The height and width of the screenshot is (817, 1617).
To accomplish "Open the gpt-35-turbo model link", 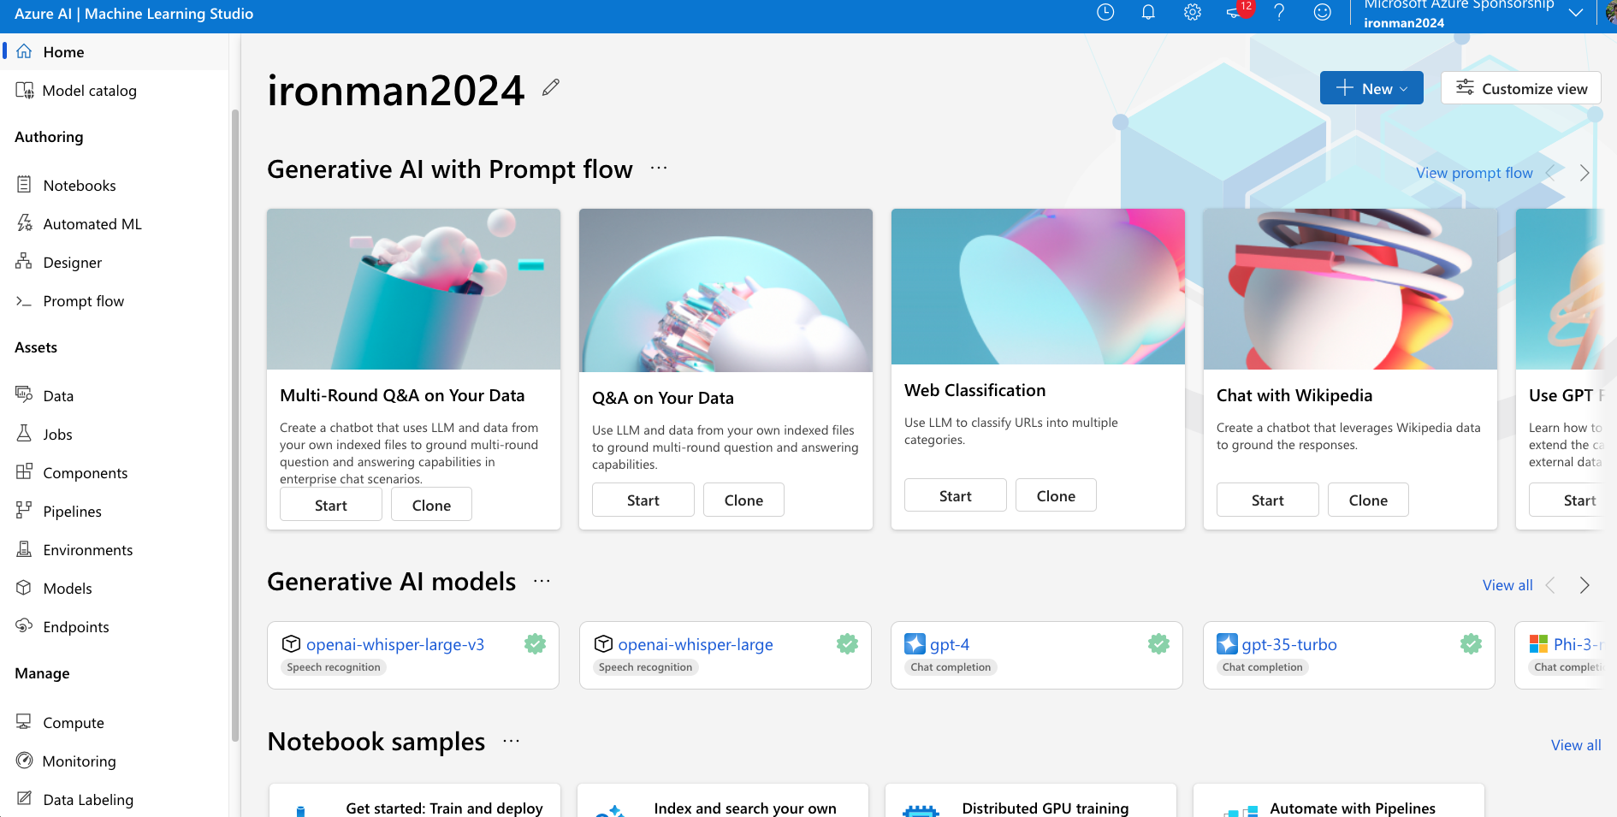I will [1289, 644].
